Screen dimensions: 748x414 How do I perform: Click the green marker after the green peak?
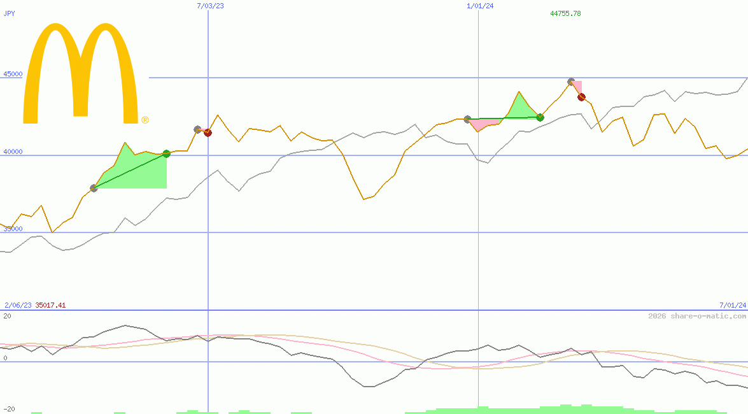click(540, 117)
